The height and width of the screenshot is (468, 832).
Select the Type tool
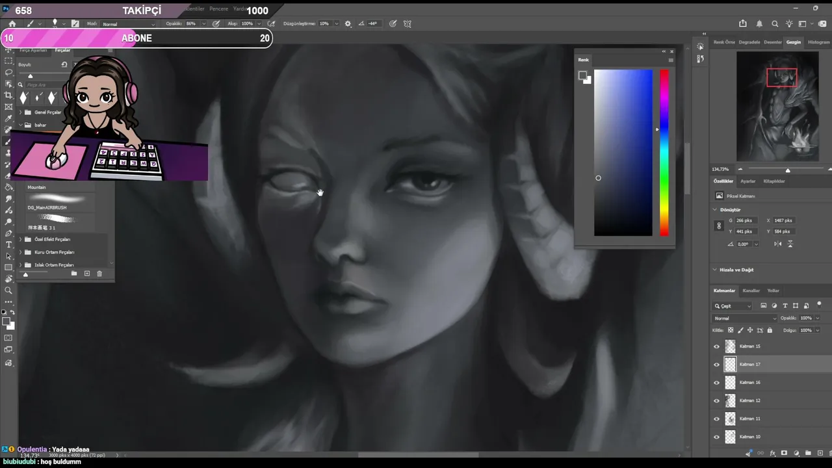pyautogui.click(x=8, y=244)
